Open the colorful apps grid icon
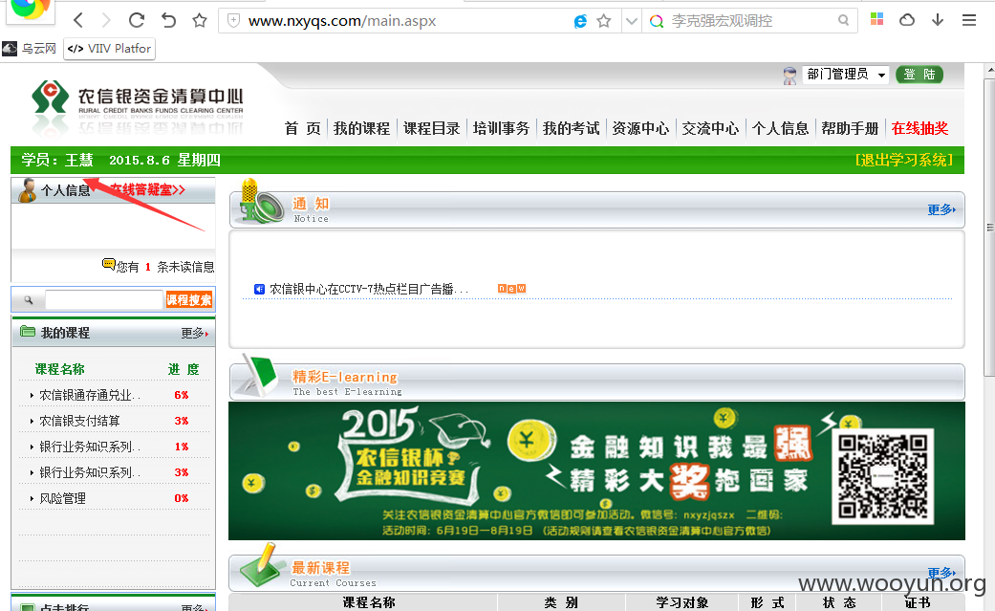Viewport: 995px width, 611px height. pos(877,19)
